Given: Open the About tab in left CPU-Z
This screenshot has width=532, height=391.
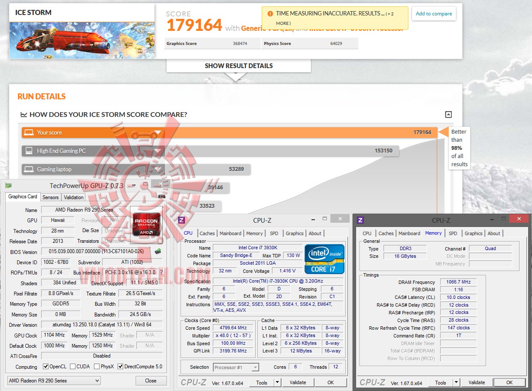Looking at the screenshot, I should 315,233.
